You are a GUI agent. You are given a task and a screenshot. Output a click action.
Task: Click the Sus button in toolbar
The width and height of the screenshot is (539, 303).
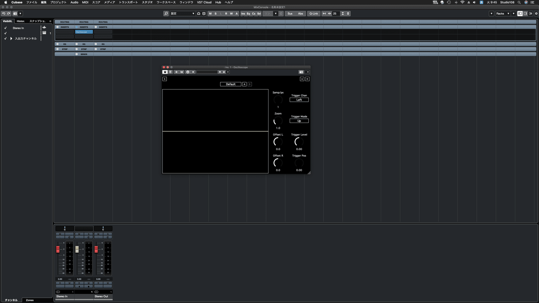pyautogui.click(x=290, y=13)
